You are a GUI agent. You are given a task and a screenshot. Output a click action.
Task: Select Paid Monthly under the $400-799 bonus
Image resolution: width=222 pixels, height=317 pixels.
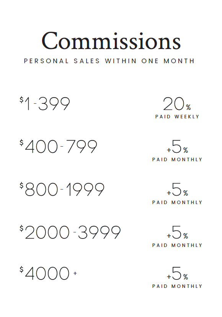tap(177, 160)
